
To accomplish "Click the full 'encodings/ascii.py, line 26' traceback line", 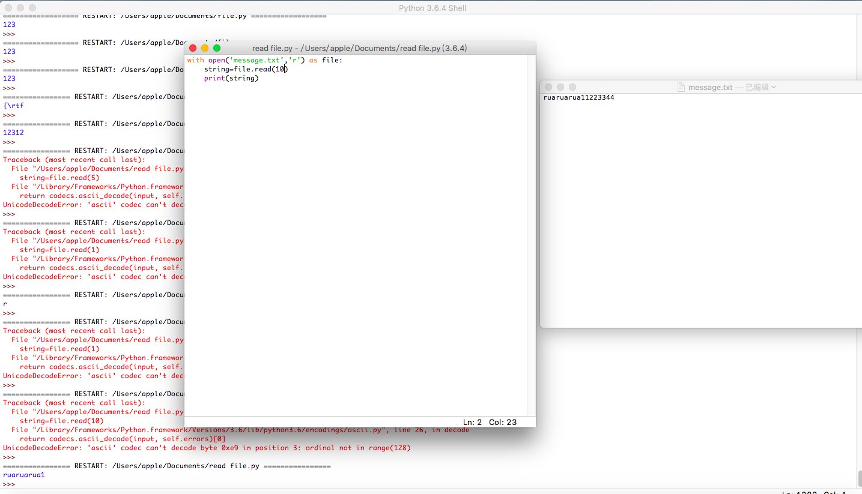I will 240,430.
